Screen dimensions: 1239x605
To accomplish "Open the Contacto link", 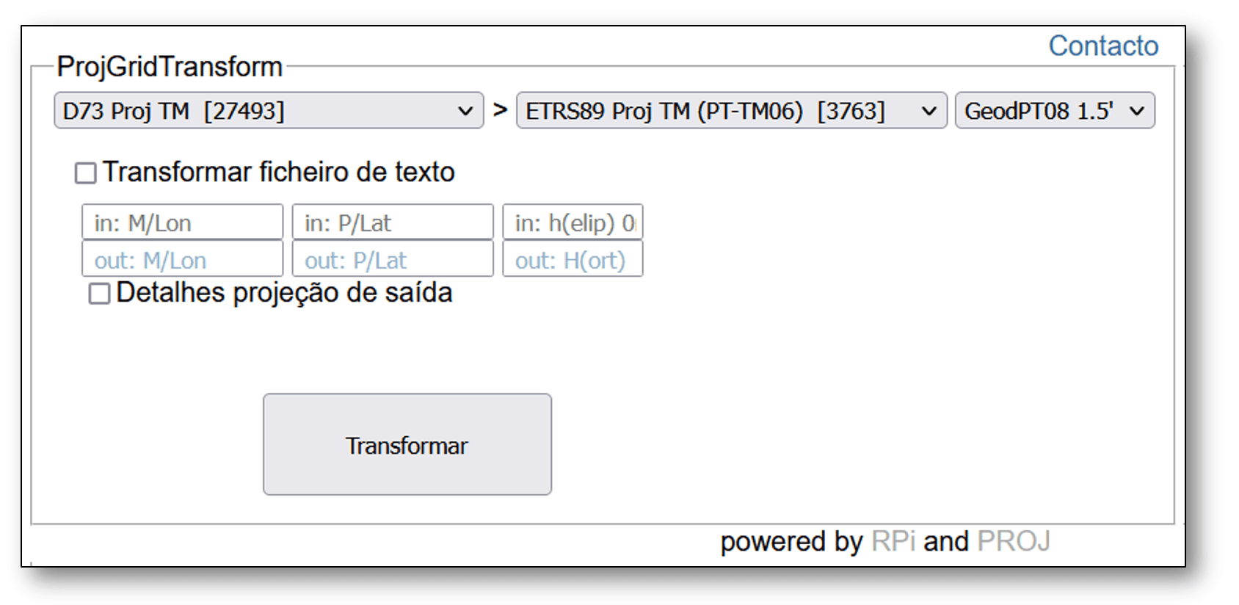I will pos(1102,46).
